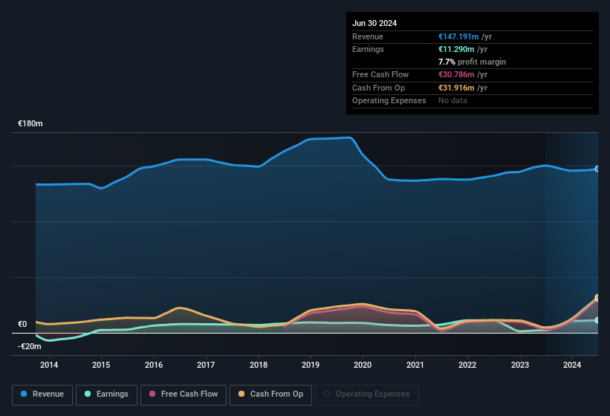Click the €0 y-axis label
610x416 pixels.
(22, 324)
